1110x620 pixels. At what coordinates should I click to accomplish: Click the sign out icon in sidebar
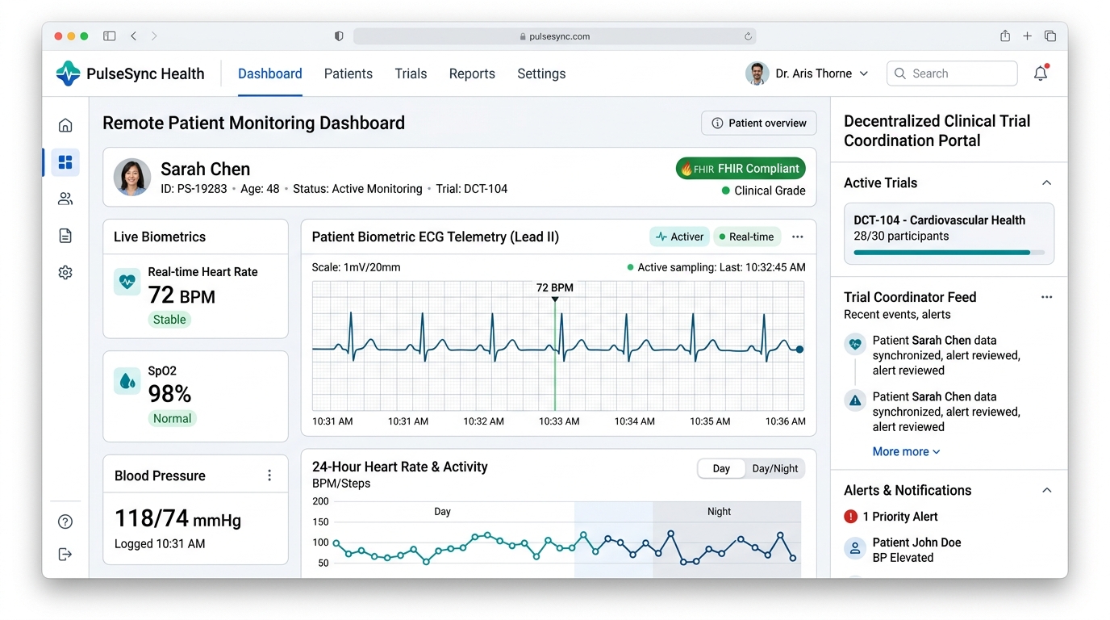click(65, 554)
